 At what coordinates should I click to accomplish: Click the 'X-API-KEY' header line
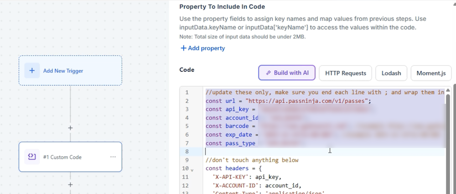247,177
